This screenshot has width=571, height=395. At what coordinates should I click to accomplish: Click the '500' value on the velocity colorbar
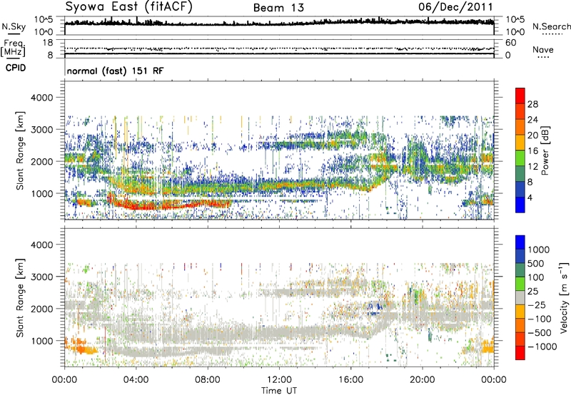click(x=536, y=263)
